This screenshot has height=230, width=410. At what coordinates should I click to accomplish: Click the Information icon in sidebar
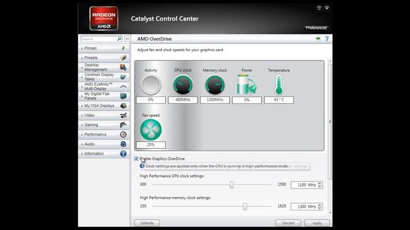124,153
